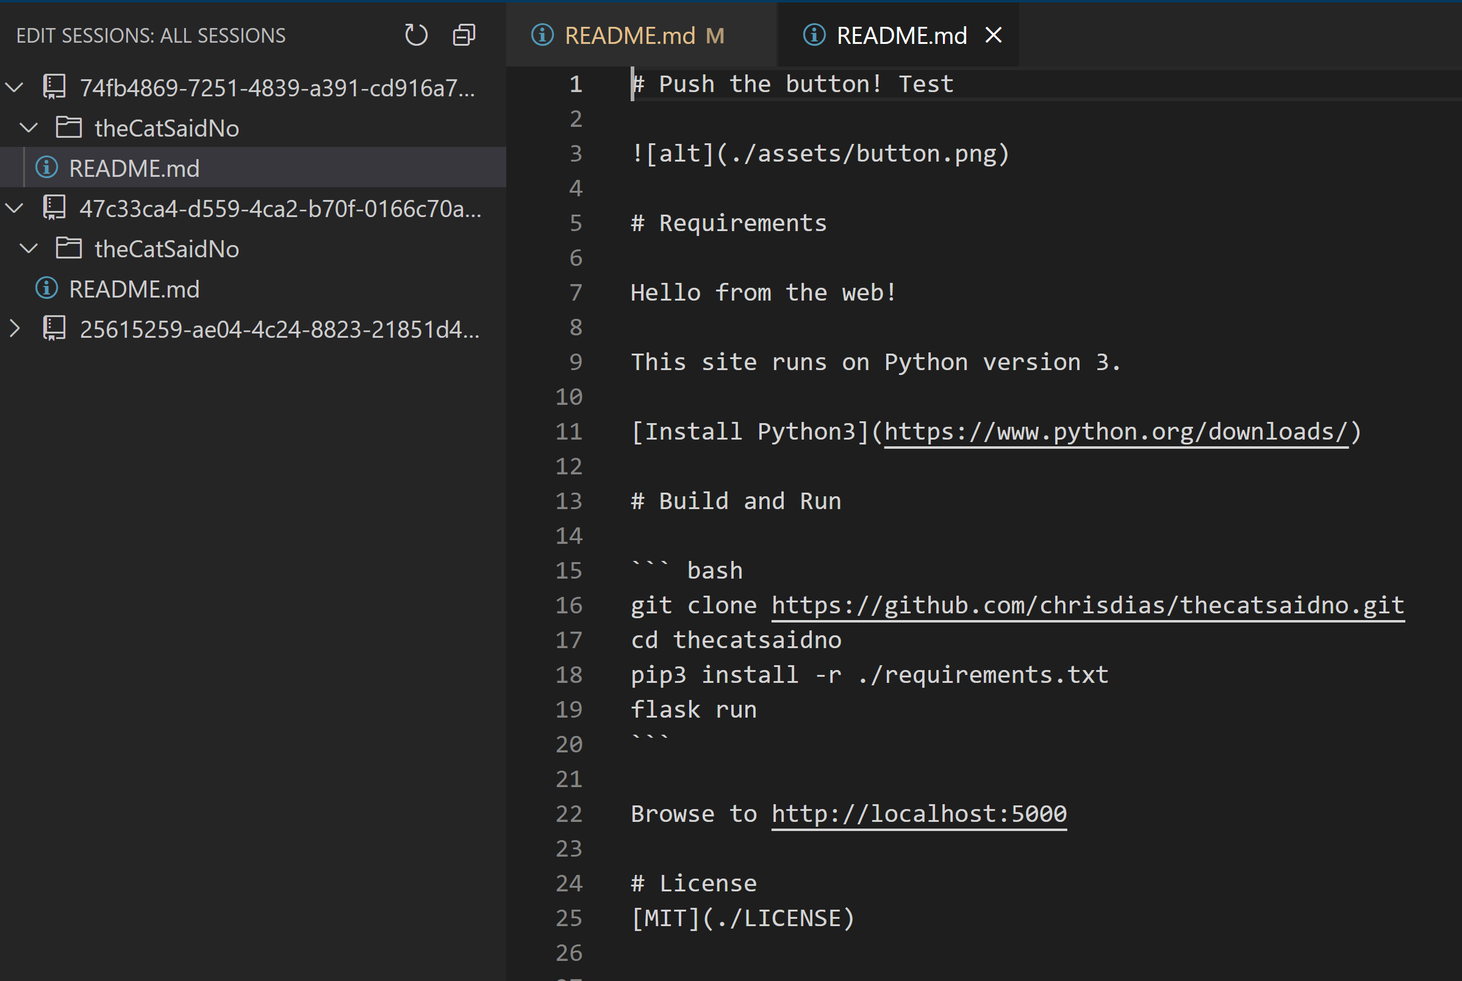Click the store working changes icon beside refresh
Image resolution: width=1462 pixels, height=981 pixels.
(463, 35)
